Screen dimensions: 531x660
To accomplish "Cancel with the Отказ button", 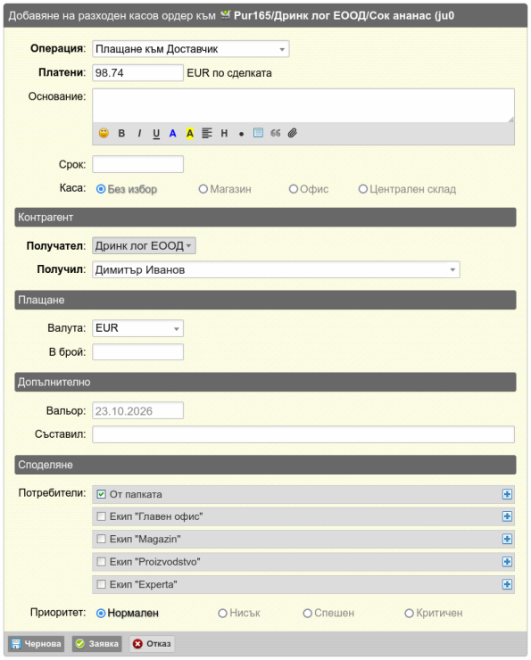I will 152,644.
